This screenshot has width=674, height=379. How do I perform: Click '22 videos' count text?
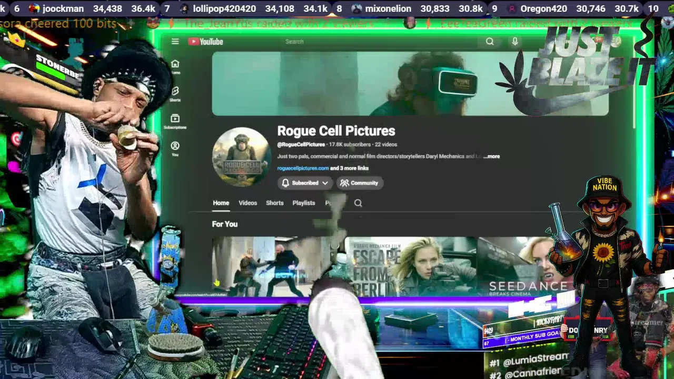[x=386, y=145]
